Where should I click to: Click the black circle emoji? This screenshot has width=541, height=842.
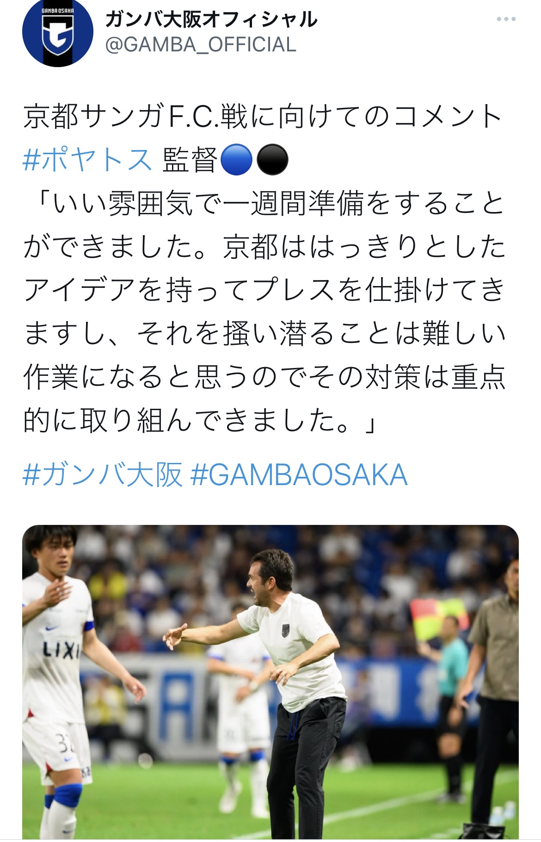click(272, 160)
